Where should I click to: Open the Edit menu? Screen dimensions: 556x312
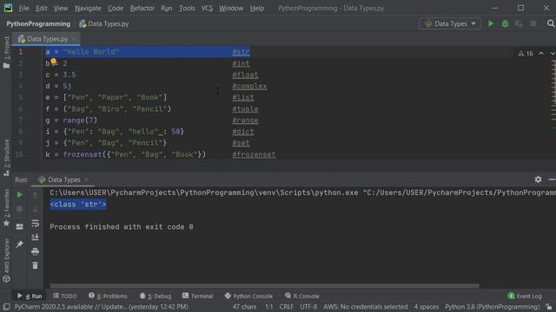click(x=41, y=8)
